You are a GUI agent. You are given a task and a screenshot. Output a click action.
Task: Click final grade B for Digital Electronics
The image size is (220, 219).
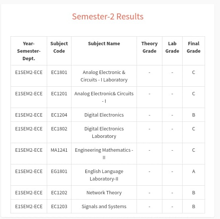pyautogui.click(x=194, y=115)
